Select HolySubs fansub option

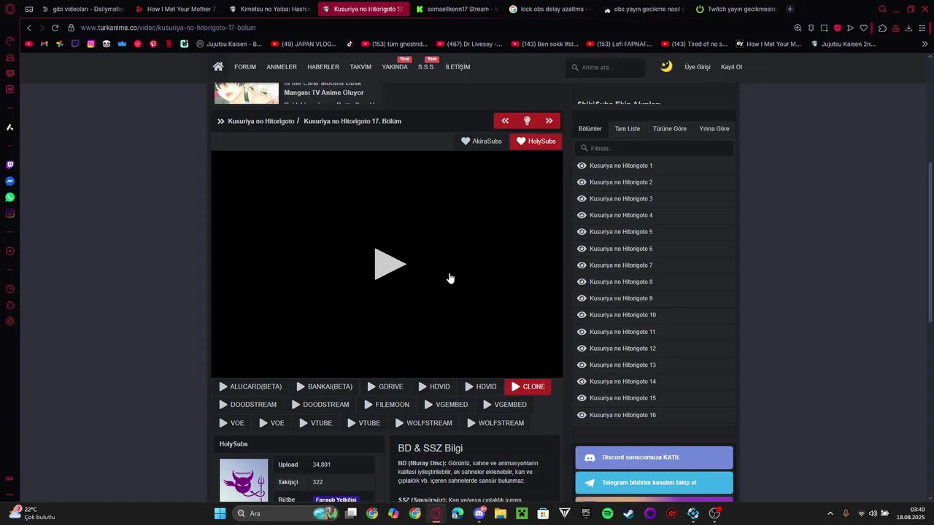[x=536, y=141]
